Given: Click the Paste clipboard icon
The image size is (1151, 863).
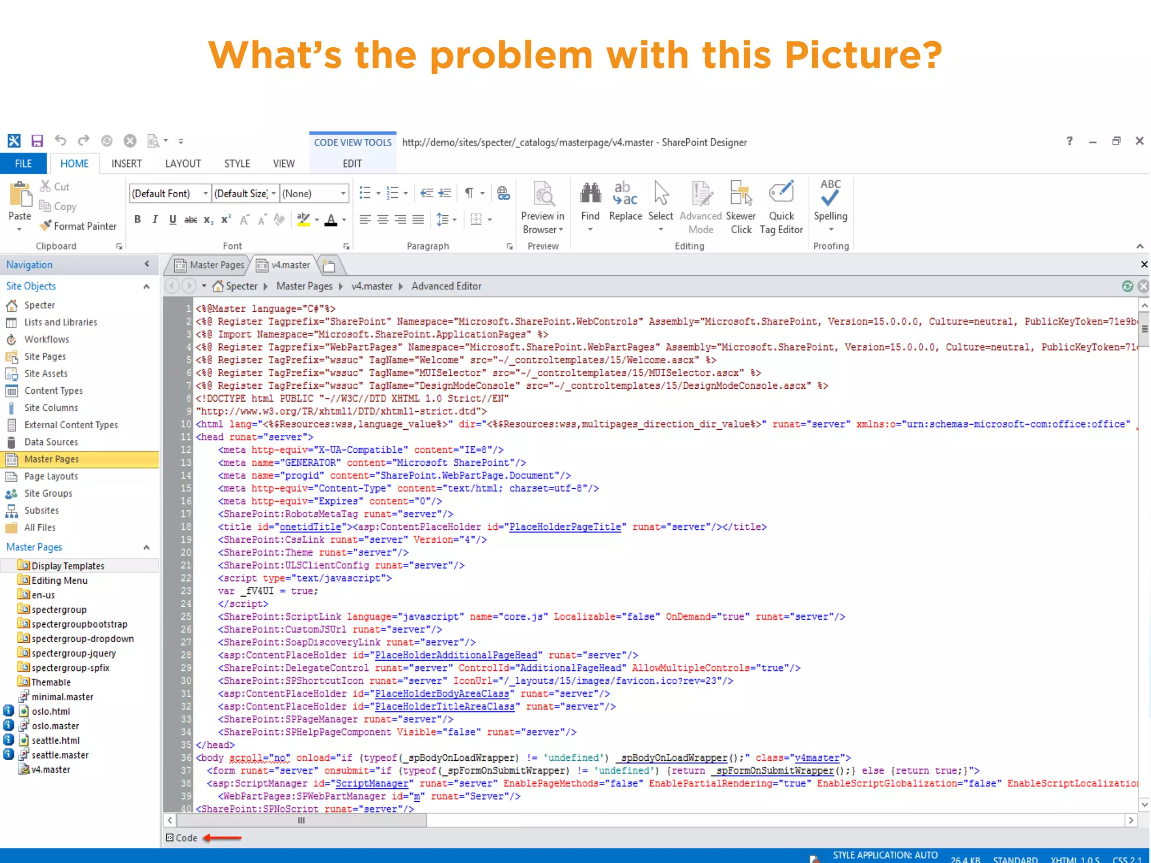Looking at the screenshot, I should click(20, 196).
